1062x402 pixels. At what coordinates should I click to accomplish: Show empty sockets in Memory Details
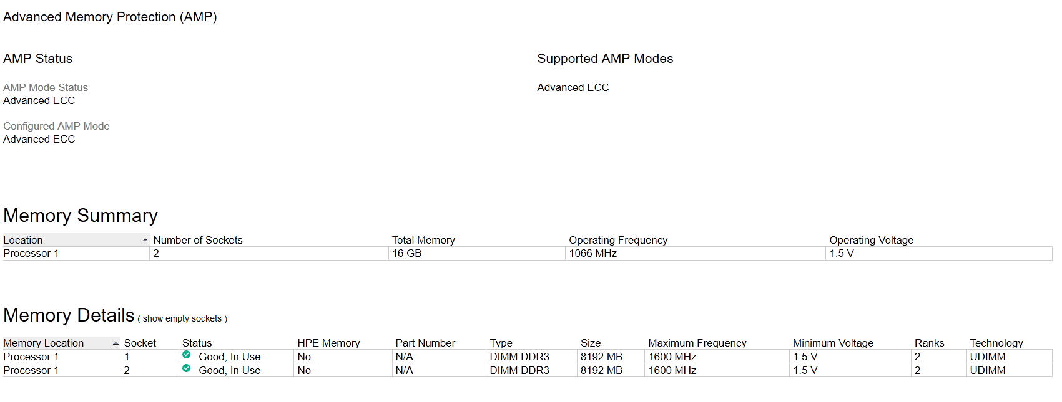(x=182, y=318)
